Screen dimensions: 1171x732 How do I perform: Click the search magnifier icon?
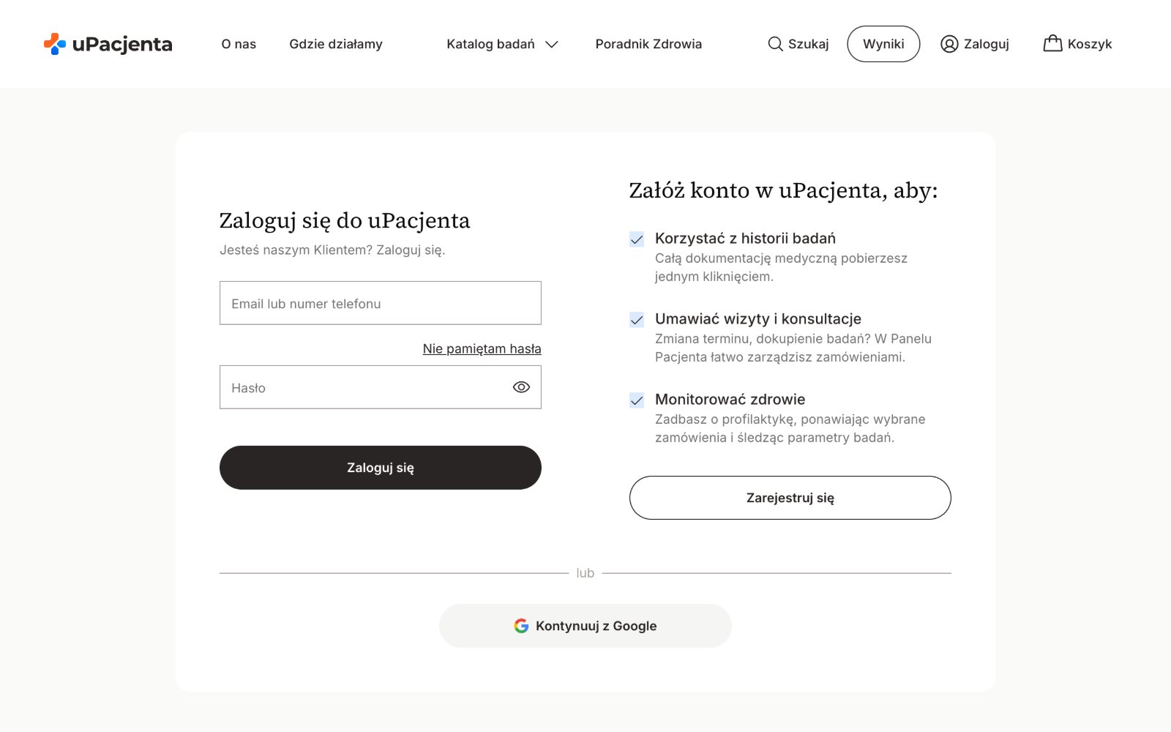[775, 44]
